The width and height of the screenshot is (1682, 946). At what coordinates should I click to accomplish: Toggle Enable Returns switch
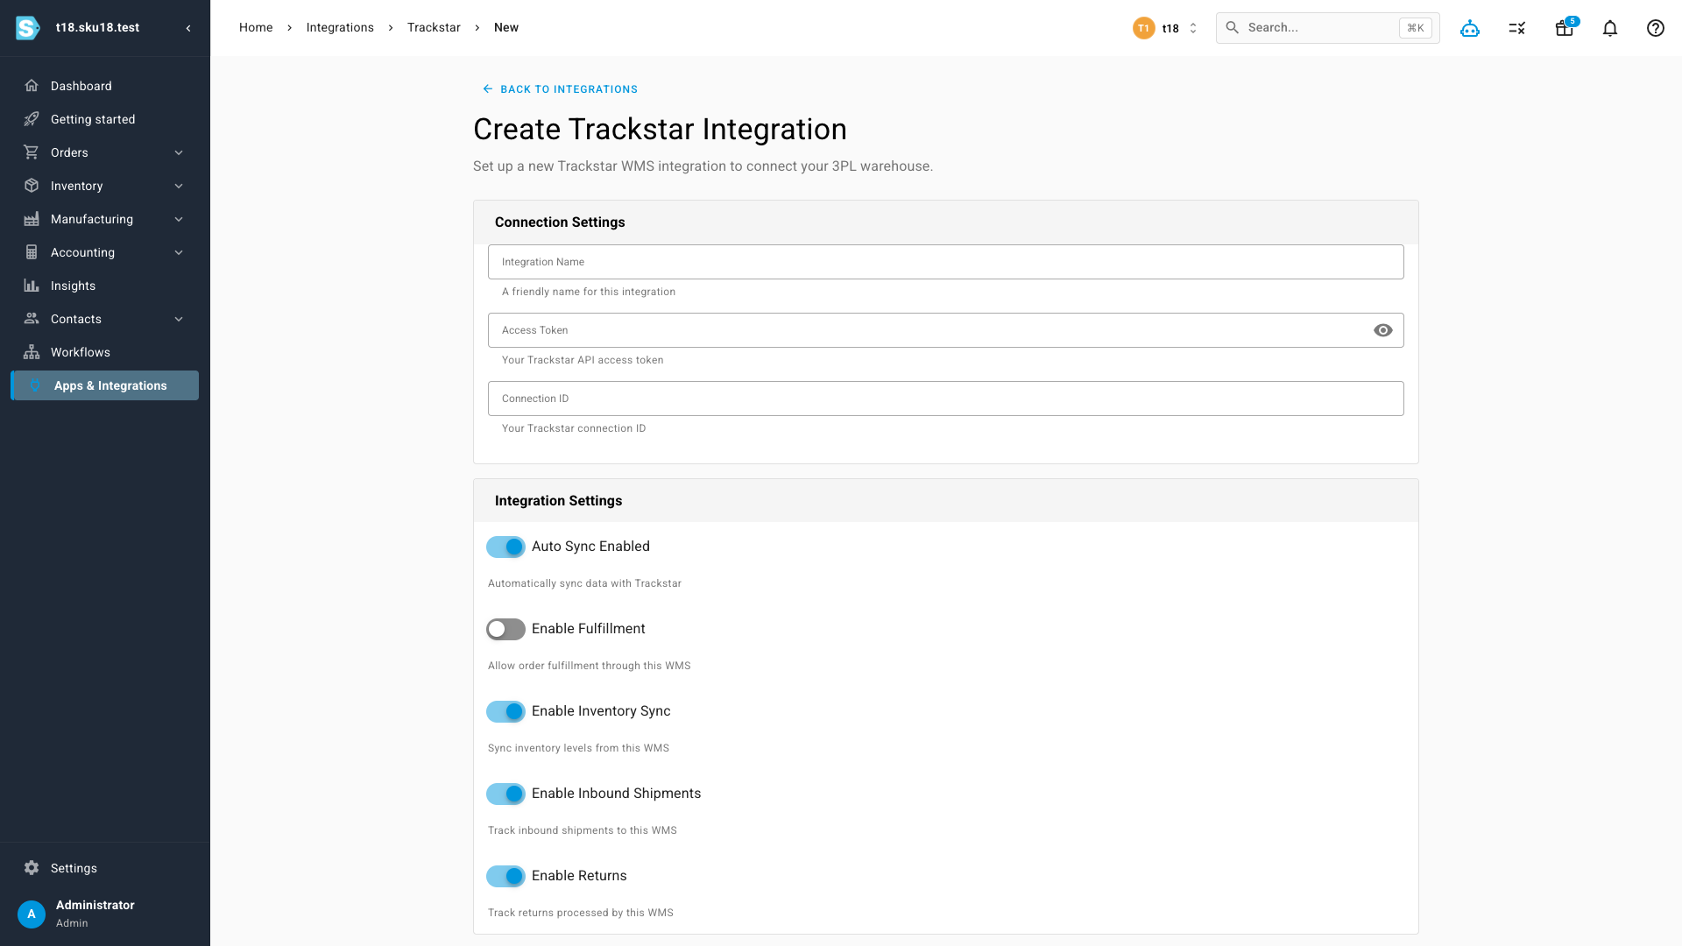coord(505,876)
